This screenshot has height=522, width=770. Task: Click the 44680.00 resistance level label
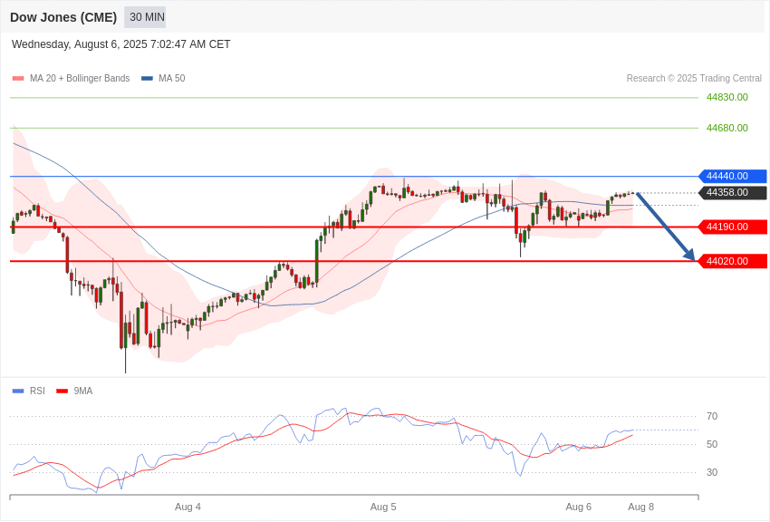click(x=727, y=128)
